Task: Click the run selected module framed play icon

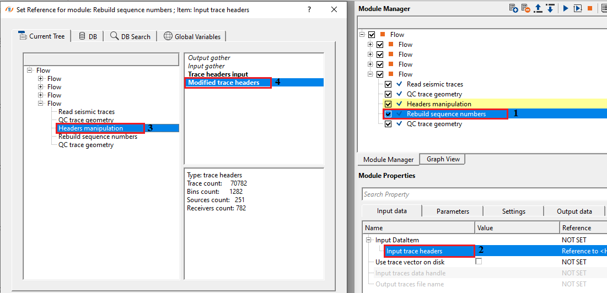Action: (578, 8)
